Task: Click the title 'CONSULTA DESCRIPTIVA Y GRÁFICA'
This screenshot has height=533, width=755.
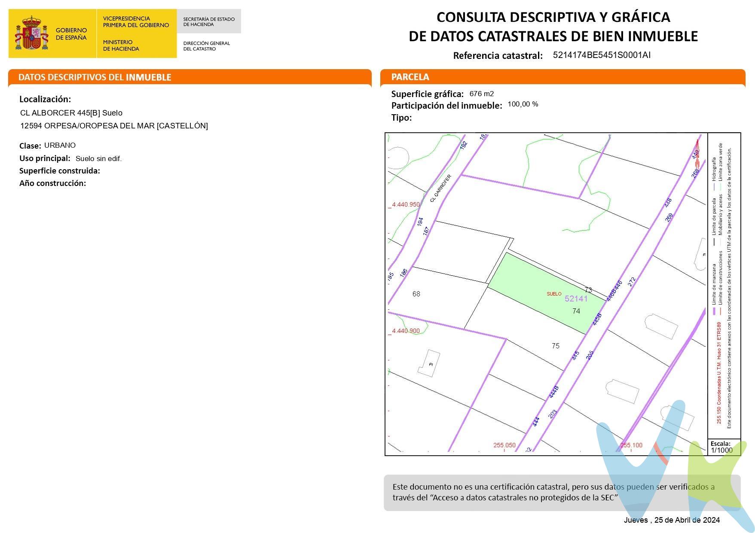Action: click(x=553, y=17)
